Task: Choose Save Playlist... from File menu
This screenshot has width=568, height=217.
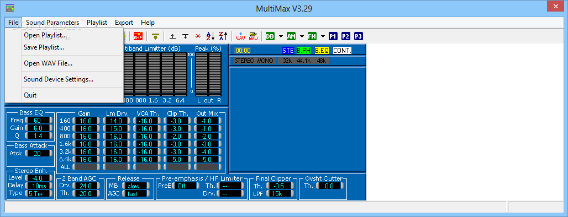Action: (x=64, y=47)
